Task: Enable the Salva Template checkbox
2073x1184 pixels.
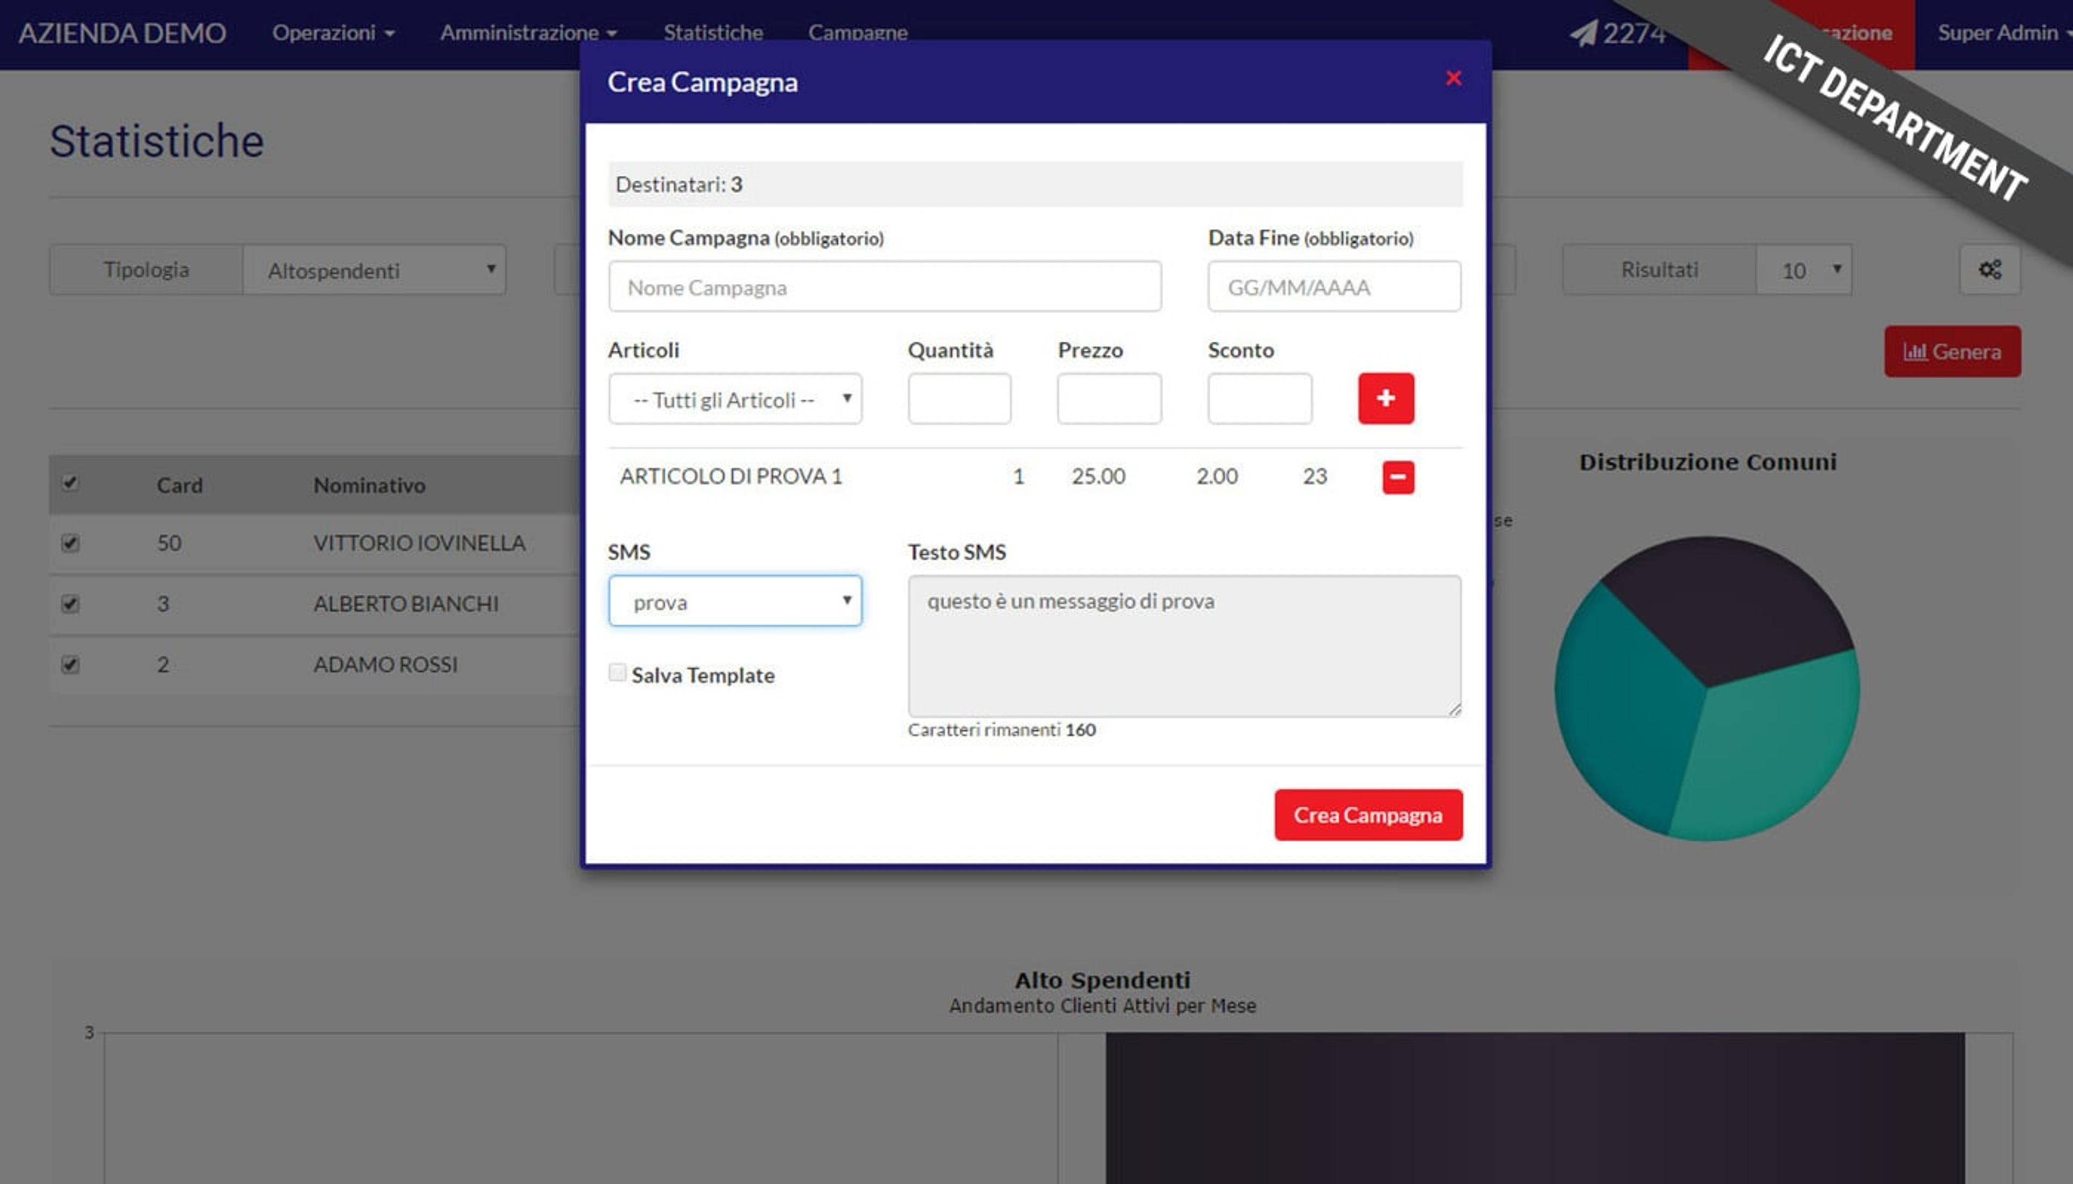Action: coord(617,672)
